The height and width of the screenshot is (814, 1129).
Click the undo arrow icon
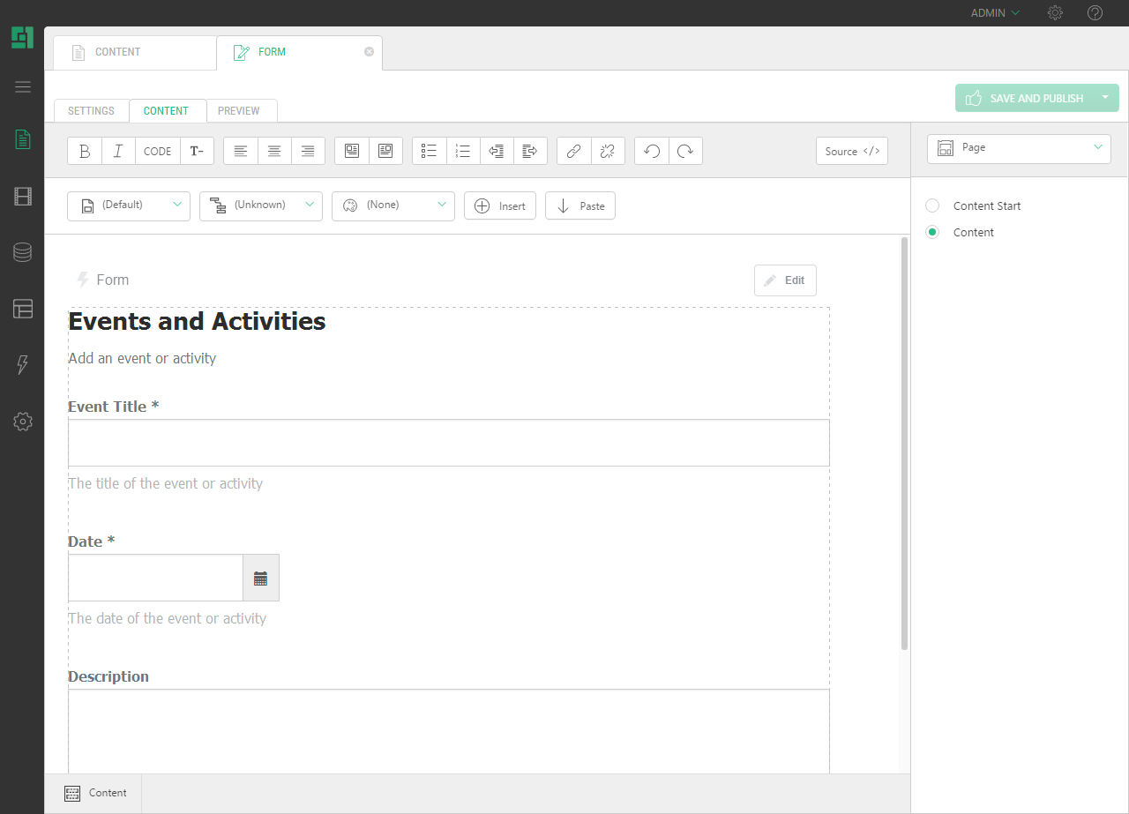click(x=652, y=151)
